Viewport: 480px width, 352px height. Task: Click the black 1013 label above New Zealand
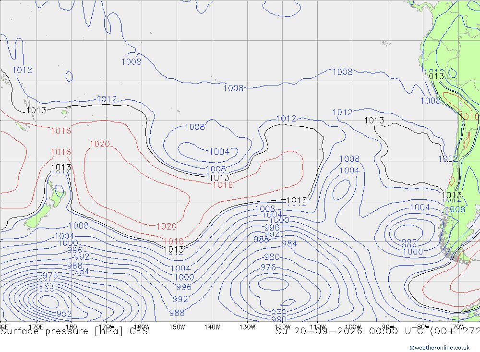(61, 168)
